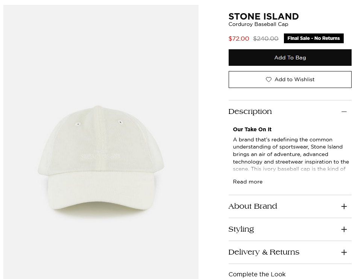Image resolution: width=358 pixels, height=279 pixels.
Task: Click the Read more link
Action: tap(248, 182)
